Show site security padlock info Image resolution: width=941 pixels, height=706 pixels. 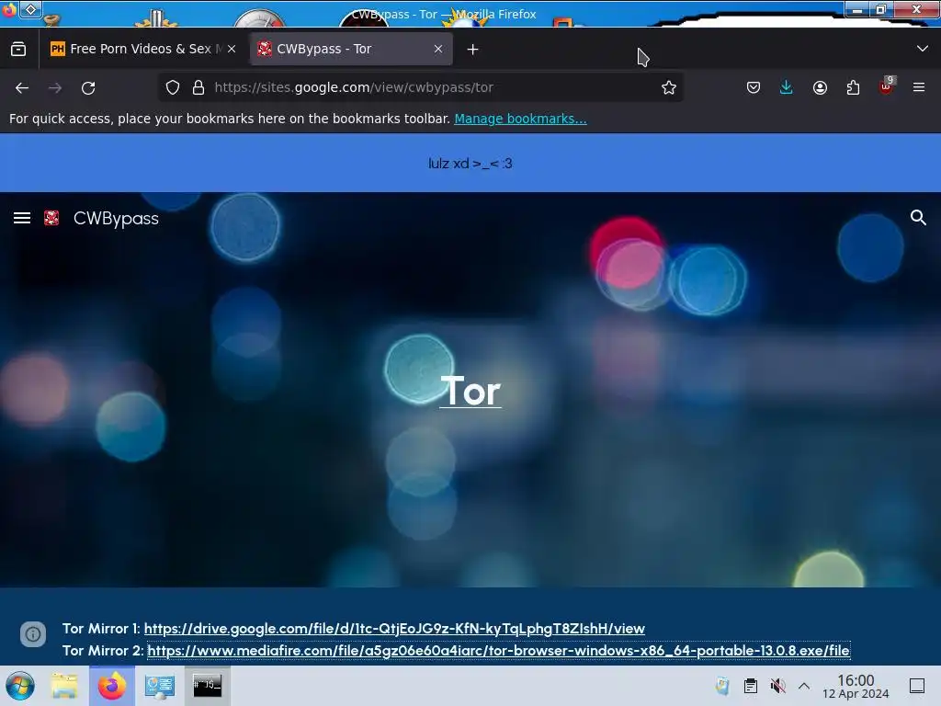tap(198, 87)
